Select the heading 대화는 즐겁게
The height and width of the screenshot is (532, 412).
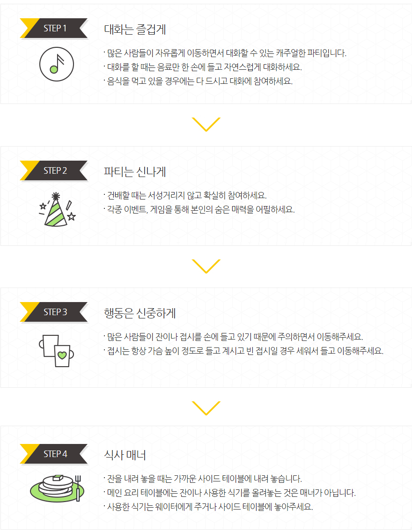coord(135,30)
